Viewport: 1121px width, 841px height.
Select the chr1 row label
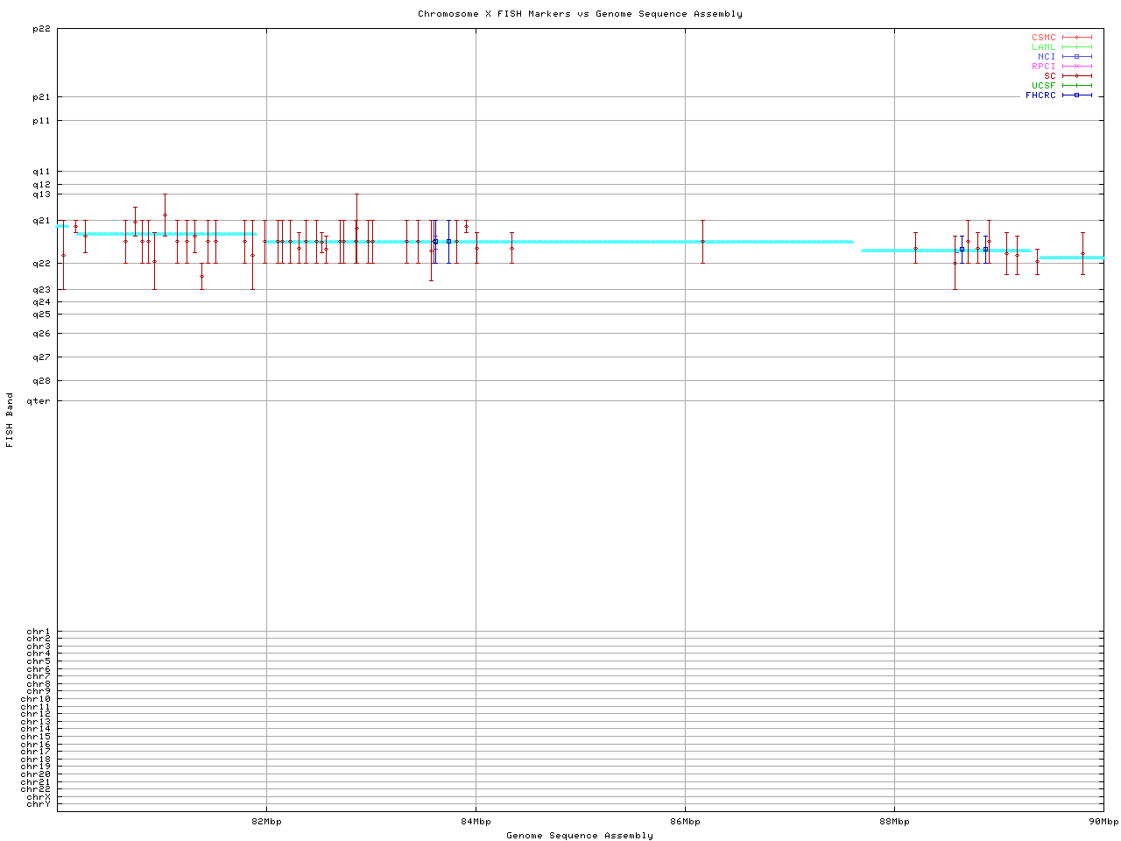[39, 632]
